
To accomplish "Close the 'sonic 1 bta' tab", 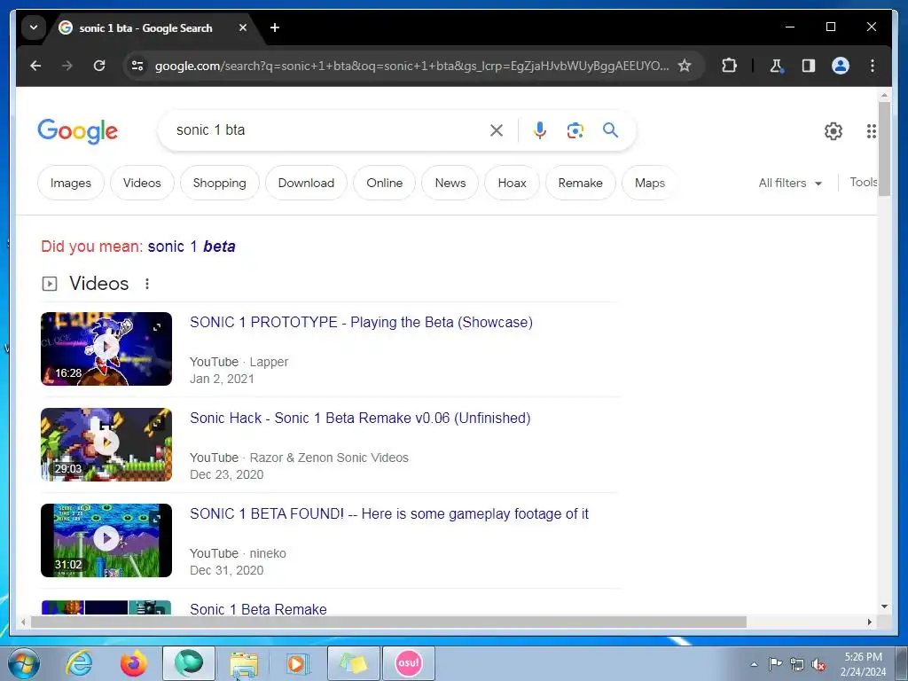I will point(243,27).
